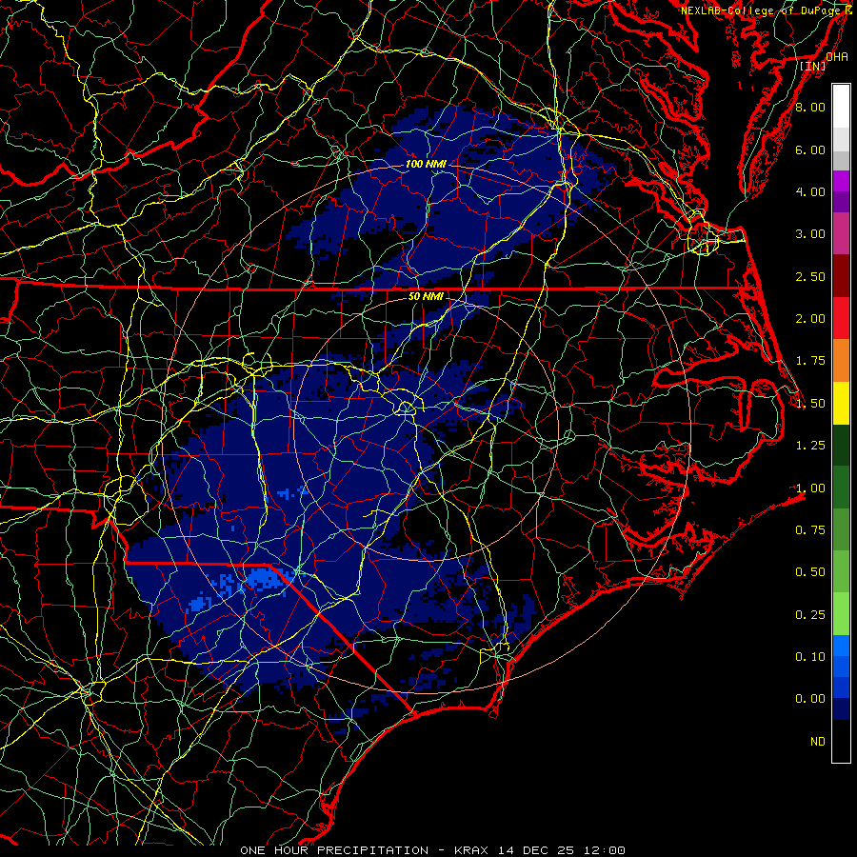Viewport: 857px width, 857px height.
Task: Click the 3.00 legend value
Action: coord(810,234)
